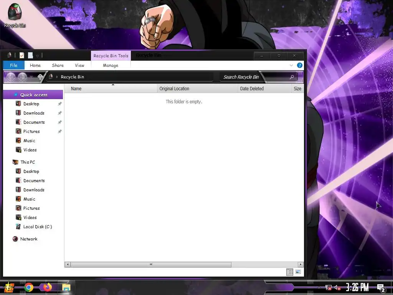Click Recycle Bin in the address bar
The height and width of the screenshot is (295, 393).
(x=72, y=77)
